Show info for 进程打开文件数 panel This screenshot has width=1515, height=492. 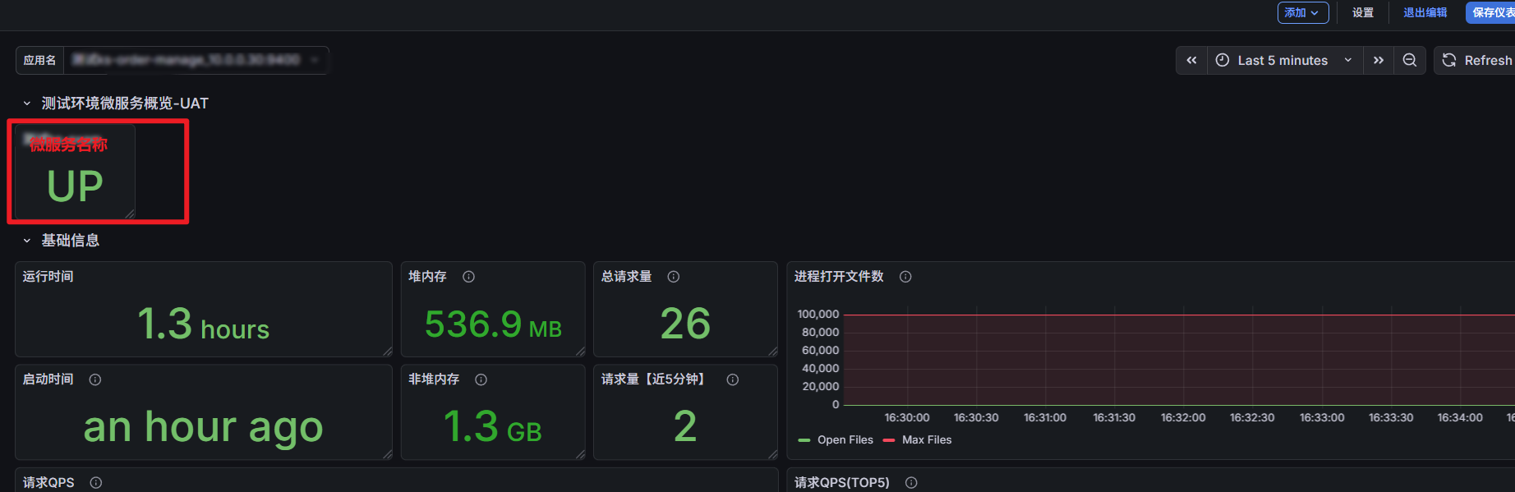pos(905,277)
